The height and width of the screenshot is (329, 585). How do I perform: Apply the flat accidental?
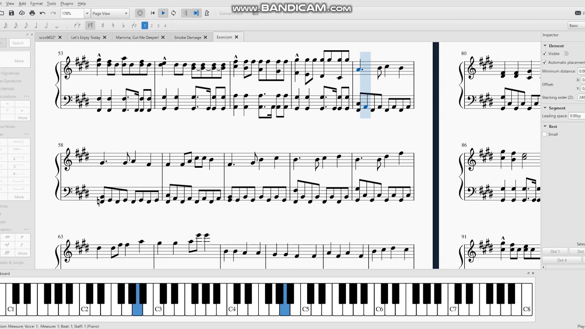click(123, 26)
